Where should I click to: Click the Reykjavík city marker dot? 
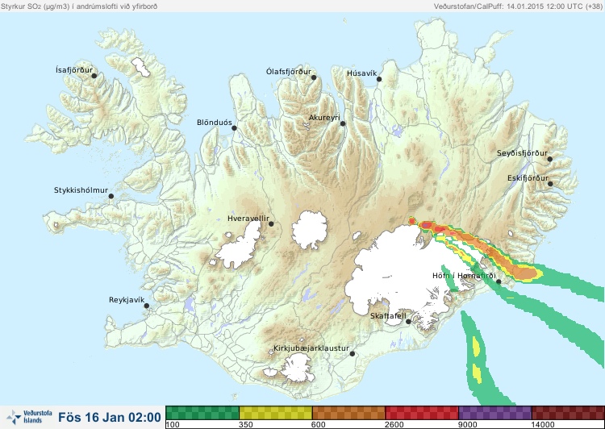click(x=147, y=306)
